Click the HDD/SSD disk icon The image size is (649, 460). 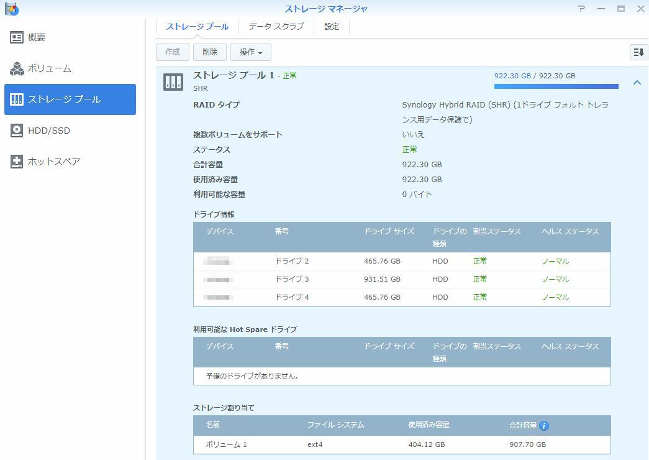[17, 131]
